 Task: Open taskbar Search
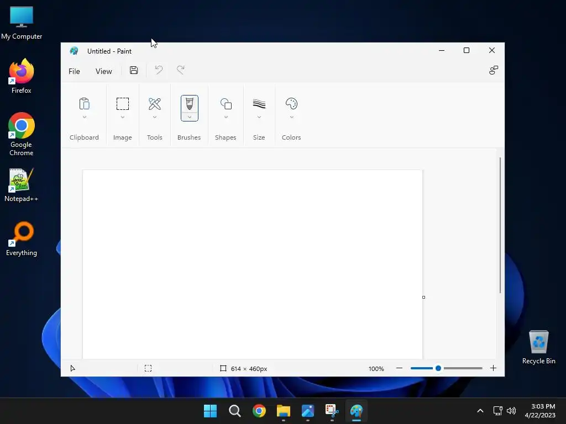tap(234, 411)
